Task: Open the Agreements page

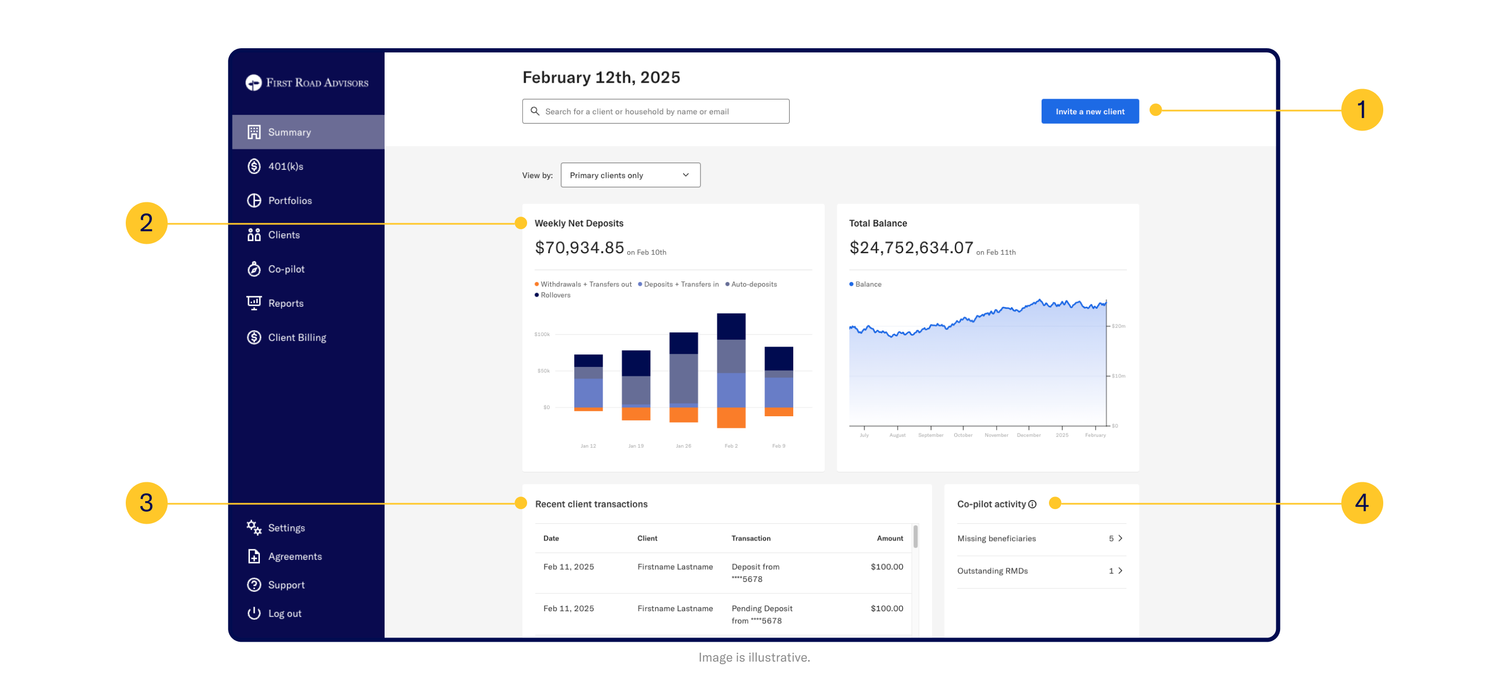Action: point(308,556)
